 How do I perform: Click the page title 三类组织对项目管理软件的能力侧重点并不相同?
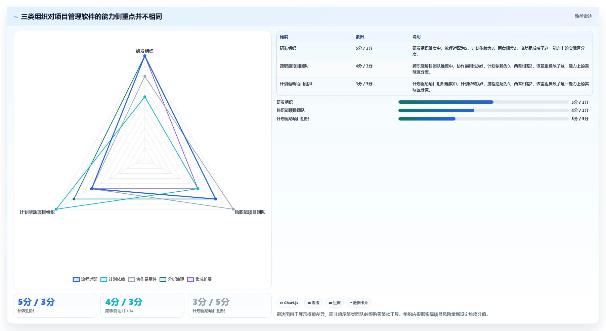point(91,16)
